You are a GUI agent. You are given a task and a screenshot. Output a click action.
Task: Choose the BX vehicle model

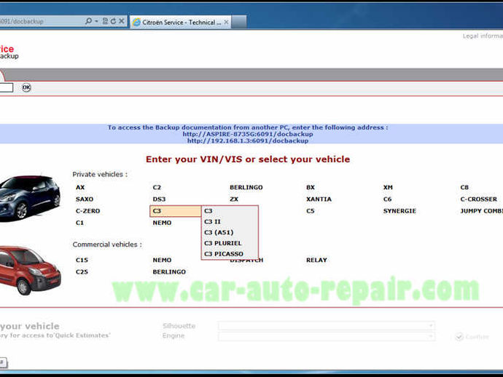[311, 187]
